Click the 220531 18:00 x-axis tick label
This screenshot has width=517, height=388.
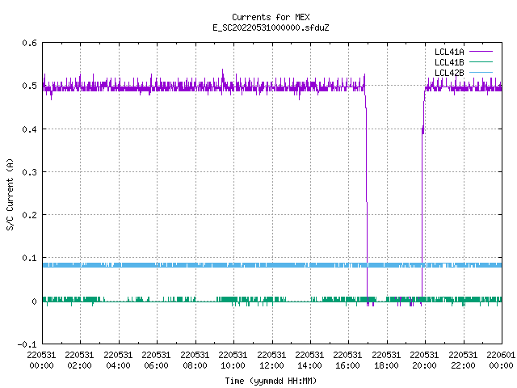point(386,361)
